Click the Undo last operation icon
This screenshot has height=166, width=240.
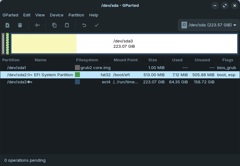click(84, 25)
